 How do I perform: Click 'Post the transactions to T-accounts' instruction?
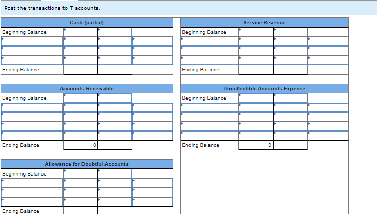pyautogui.click(x=52, y=8)
